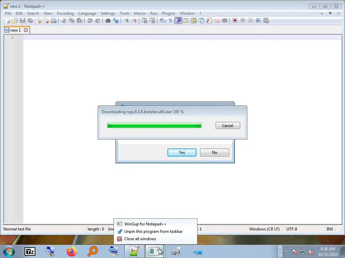Click the Close All documents toolbar icon
345x258 pixels.
click(x=46, y=20)
